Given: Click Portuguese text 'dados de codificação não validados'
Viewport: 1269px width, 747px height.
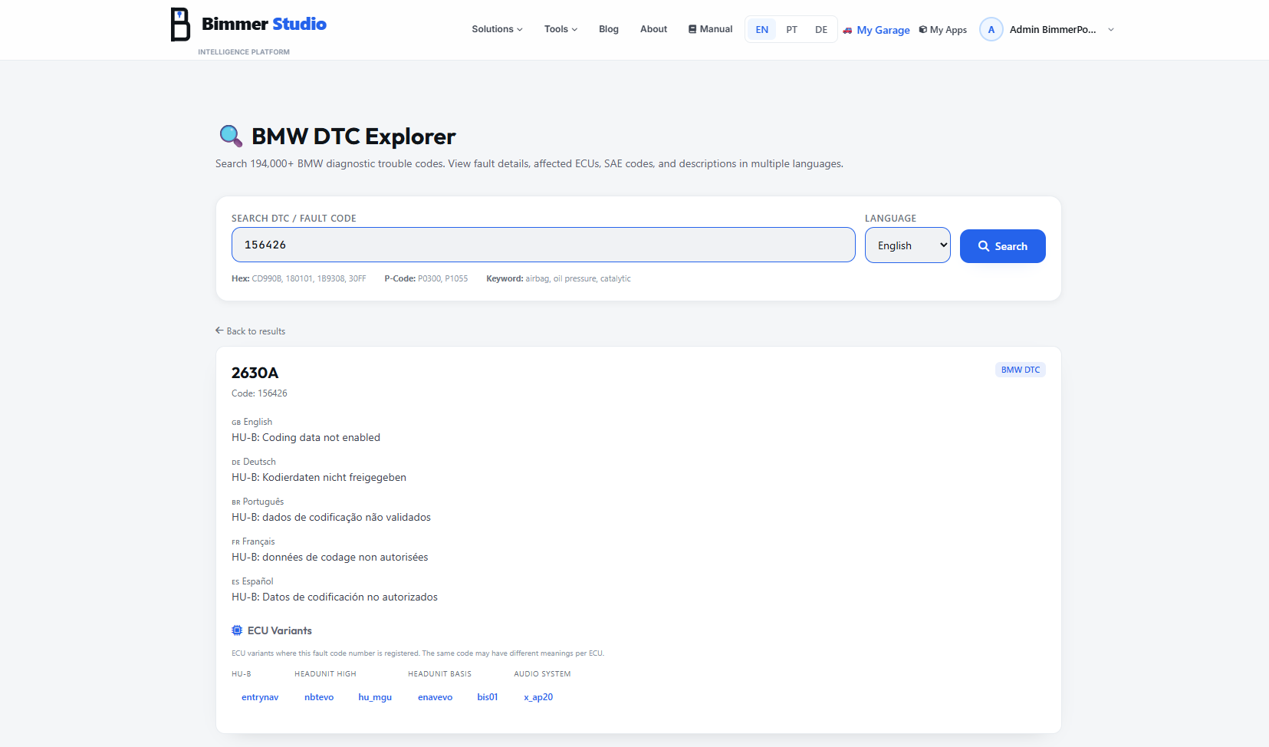Looking at the screenshot, I should coord(347,517).
